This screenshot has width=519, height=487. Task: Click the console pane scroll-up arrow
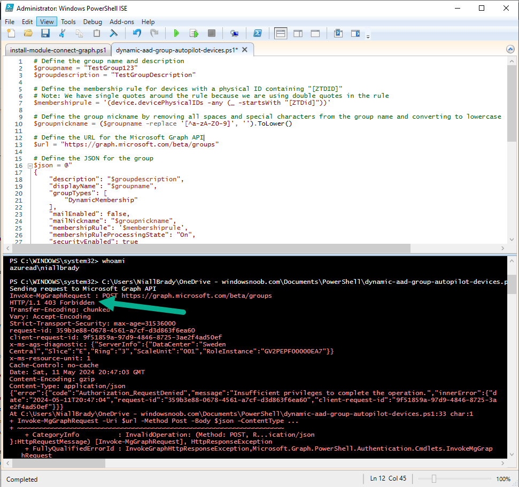512,261
